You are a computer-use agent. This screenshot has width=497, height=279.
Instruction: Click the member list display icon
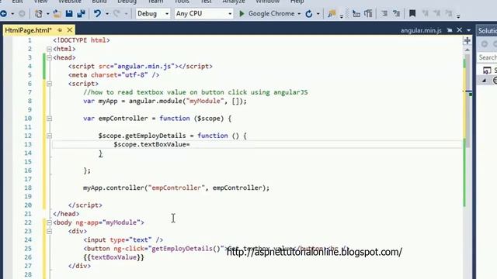tap(356, 14)
